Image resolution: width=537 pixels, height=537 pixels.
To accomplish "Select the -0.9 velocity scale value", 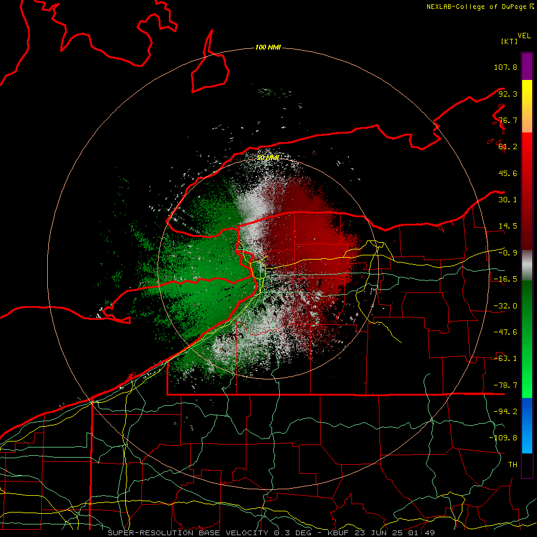I will 508,253.
